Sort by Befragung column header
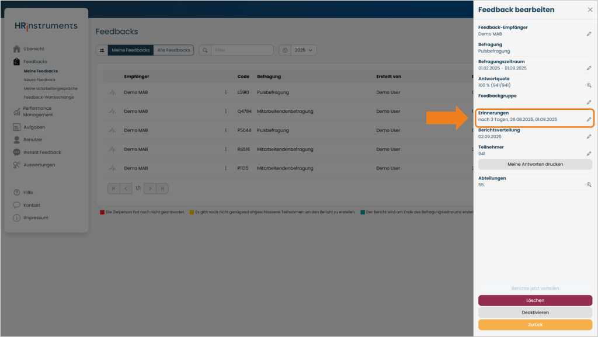Viewport: 598px width, 337px height. (269, 77)
